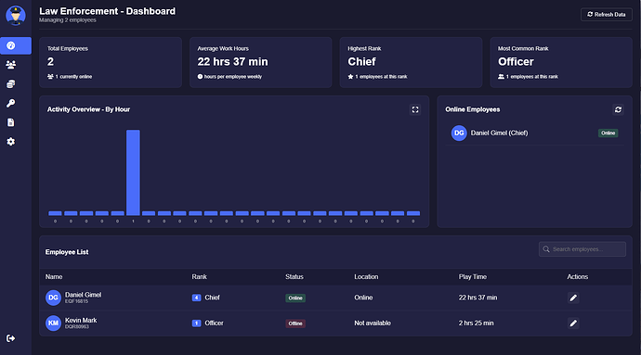Viewport: 641px width, 355px height.
Task: Click the logout icon at sidebar bottom
Action: click(x=11, y=338)
